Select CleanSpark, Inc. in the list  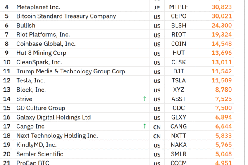(x=39, y=62)
